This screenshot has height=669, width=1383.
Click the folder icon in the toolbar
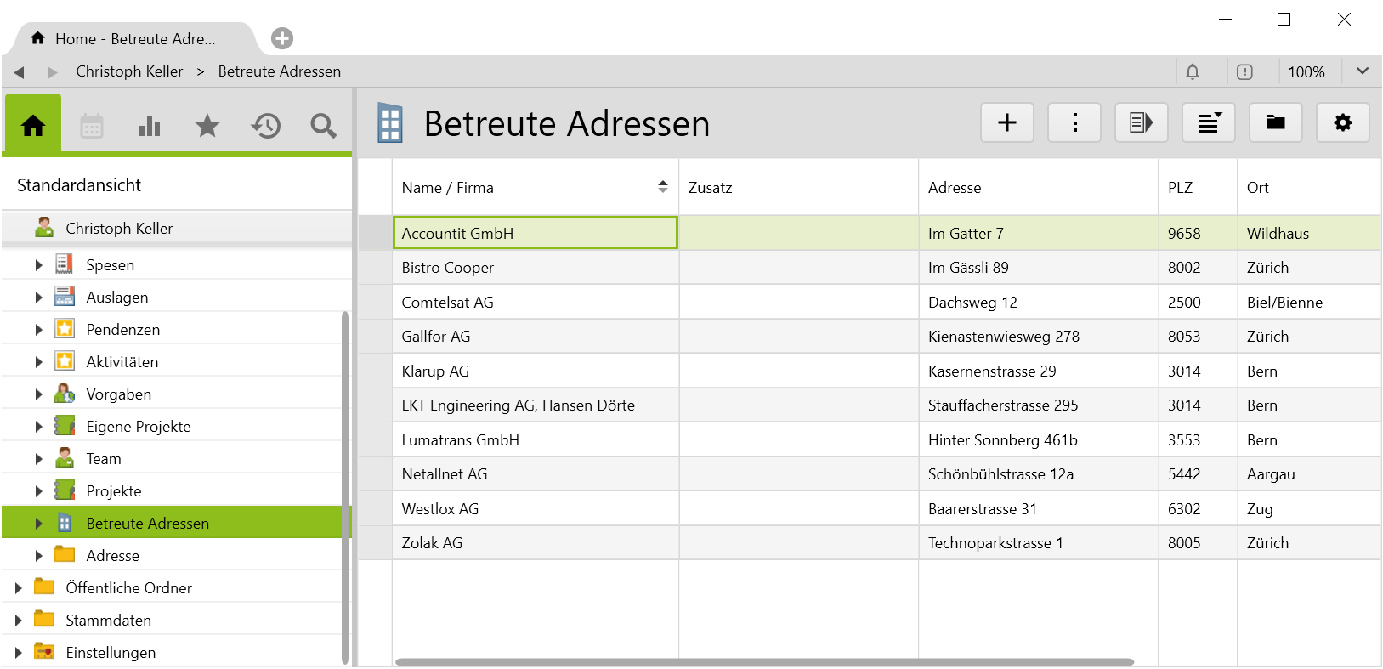pos(1275,123)
